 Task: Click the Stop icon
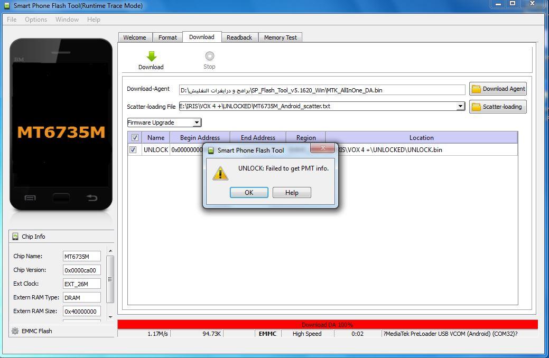click(x=209, y=56)
